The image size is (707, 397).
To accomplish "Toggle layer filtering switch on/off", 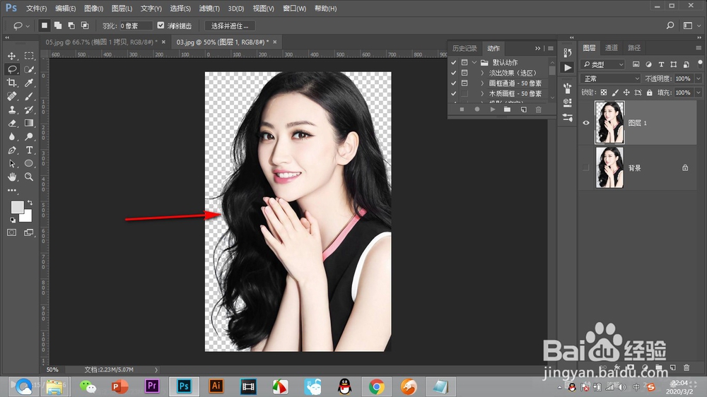I will 700,64.
